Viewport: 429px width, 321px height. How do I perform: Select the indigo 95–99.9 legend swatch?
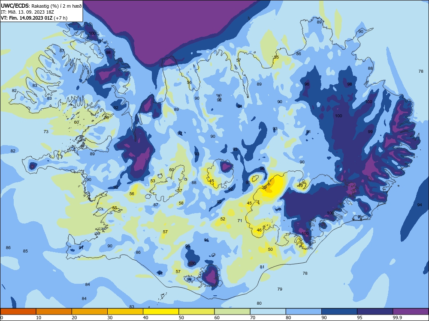(x=375, y=312)
